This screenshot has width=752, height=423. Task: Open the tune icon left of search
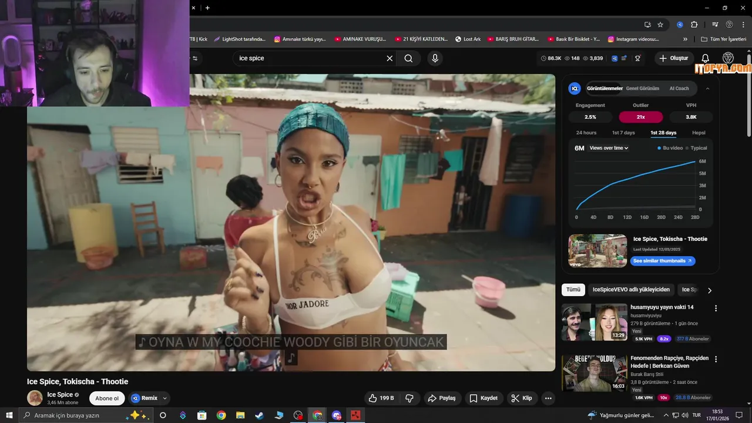coord(195,58)
